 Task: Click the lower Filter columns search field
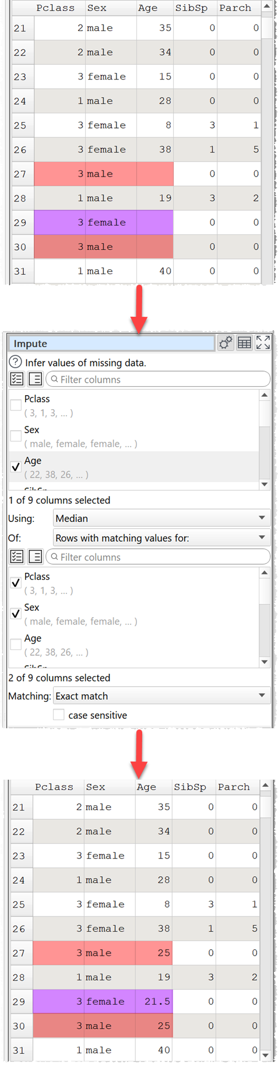[158, 557]
